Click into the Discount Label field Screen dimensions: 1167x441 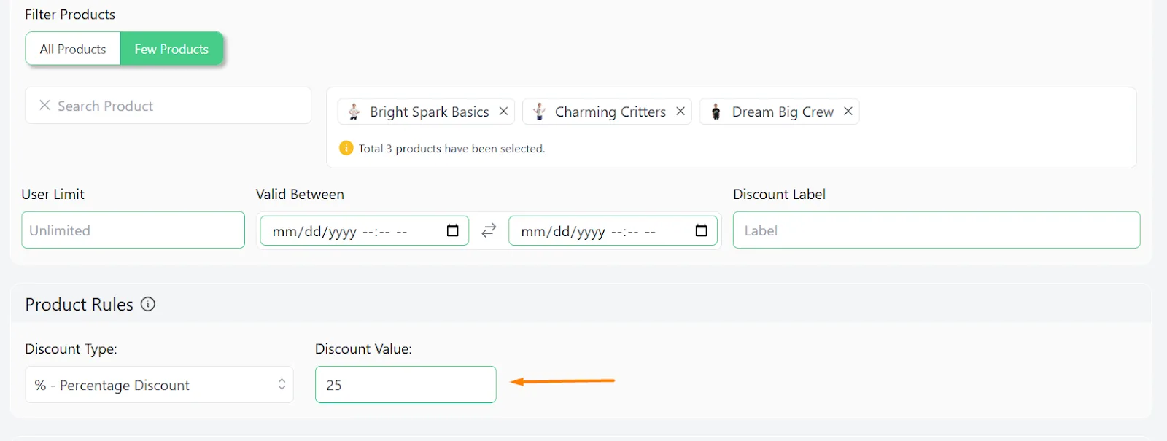click(x=936, y=230)
